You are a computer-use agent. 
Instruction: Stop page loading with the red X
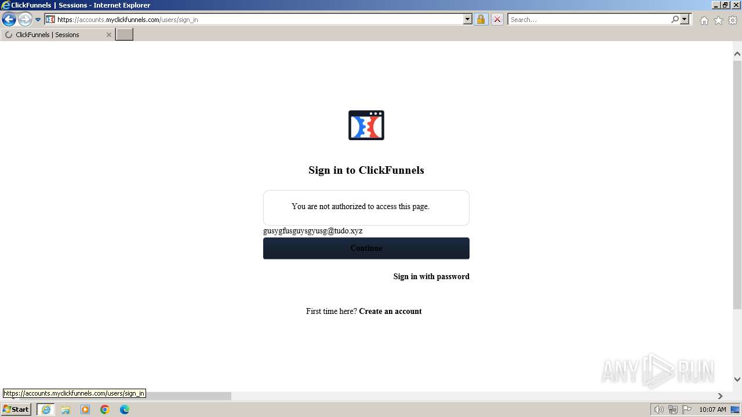[x=497, y=19]
